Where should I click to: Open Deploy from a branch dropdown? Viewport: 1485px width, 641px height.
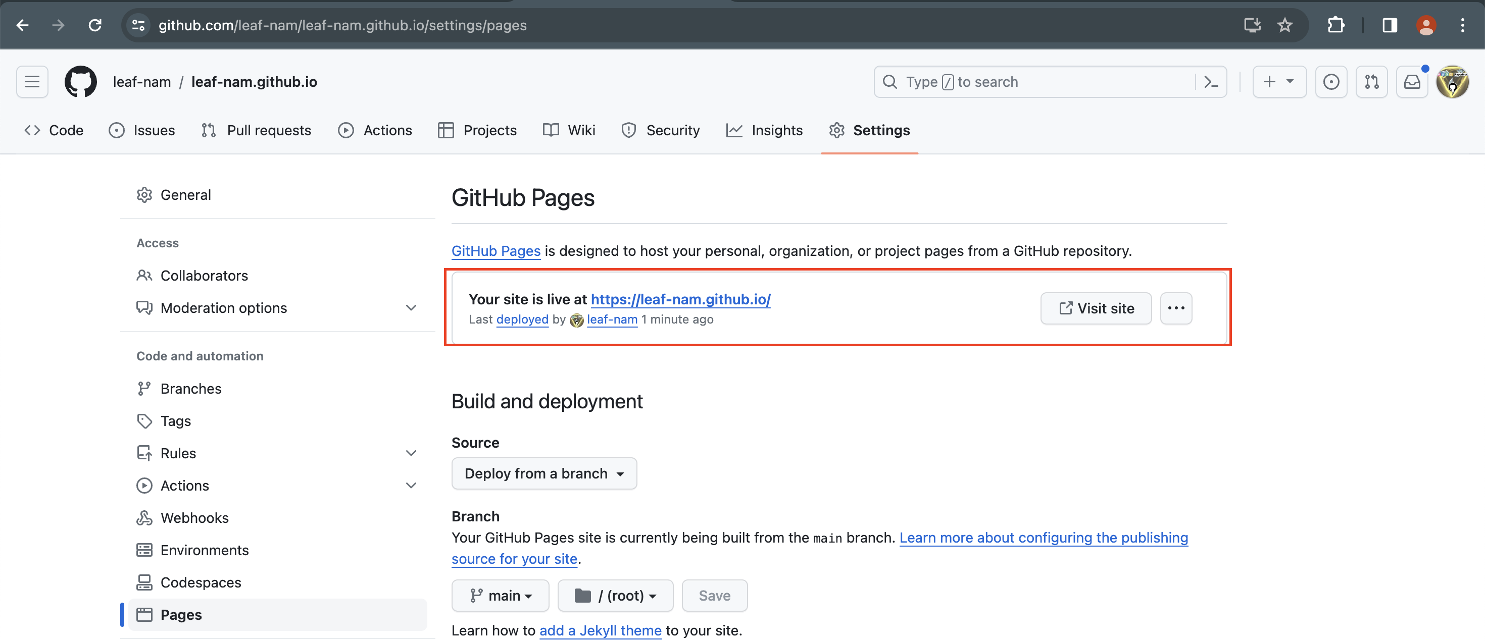click(x=544, y=473)
